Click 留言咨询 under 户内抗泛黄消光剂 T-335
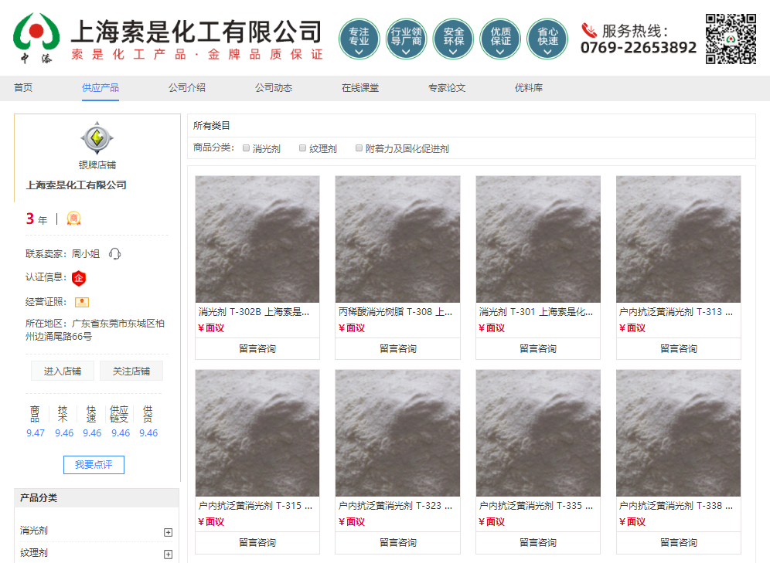Viewport: 770px width, 563px height. tap(538, 542)
